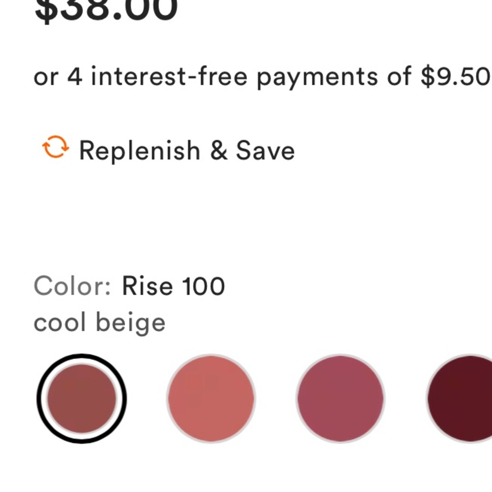Screen dimensions: 492x492
Task: Click the "Rise 100" shade name
Action: pyautogui.click(x=173, y=286)
